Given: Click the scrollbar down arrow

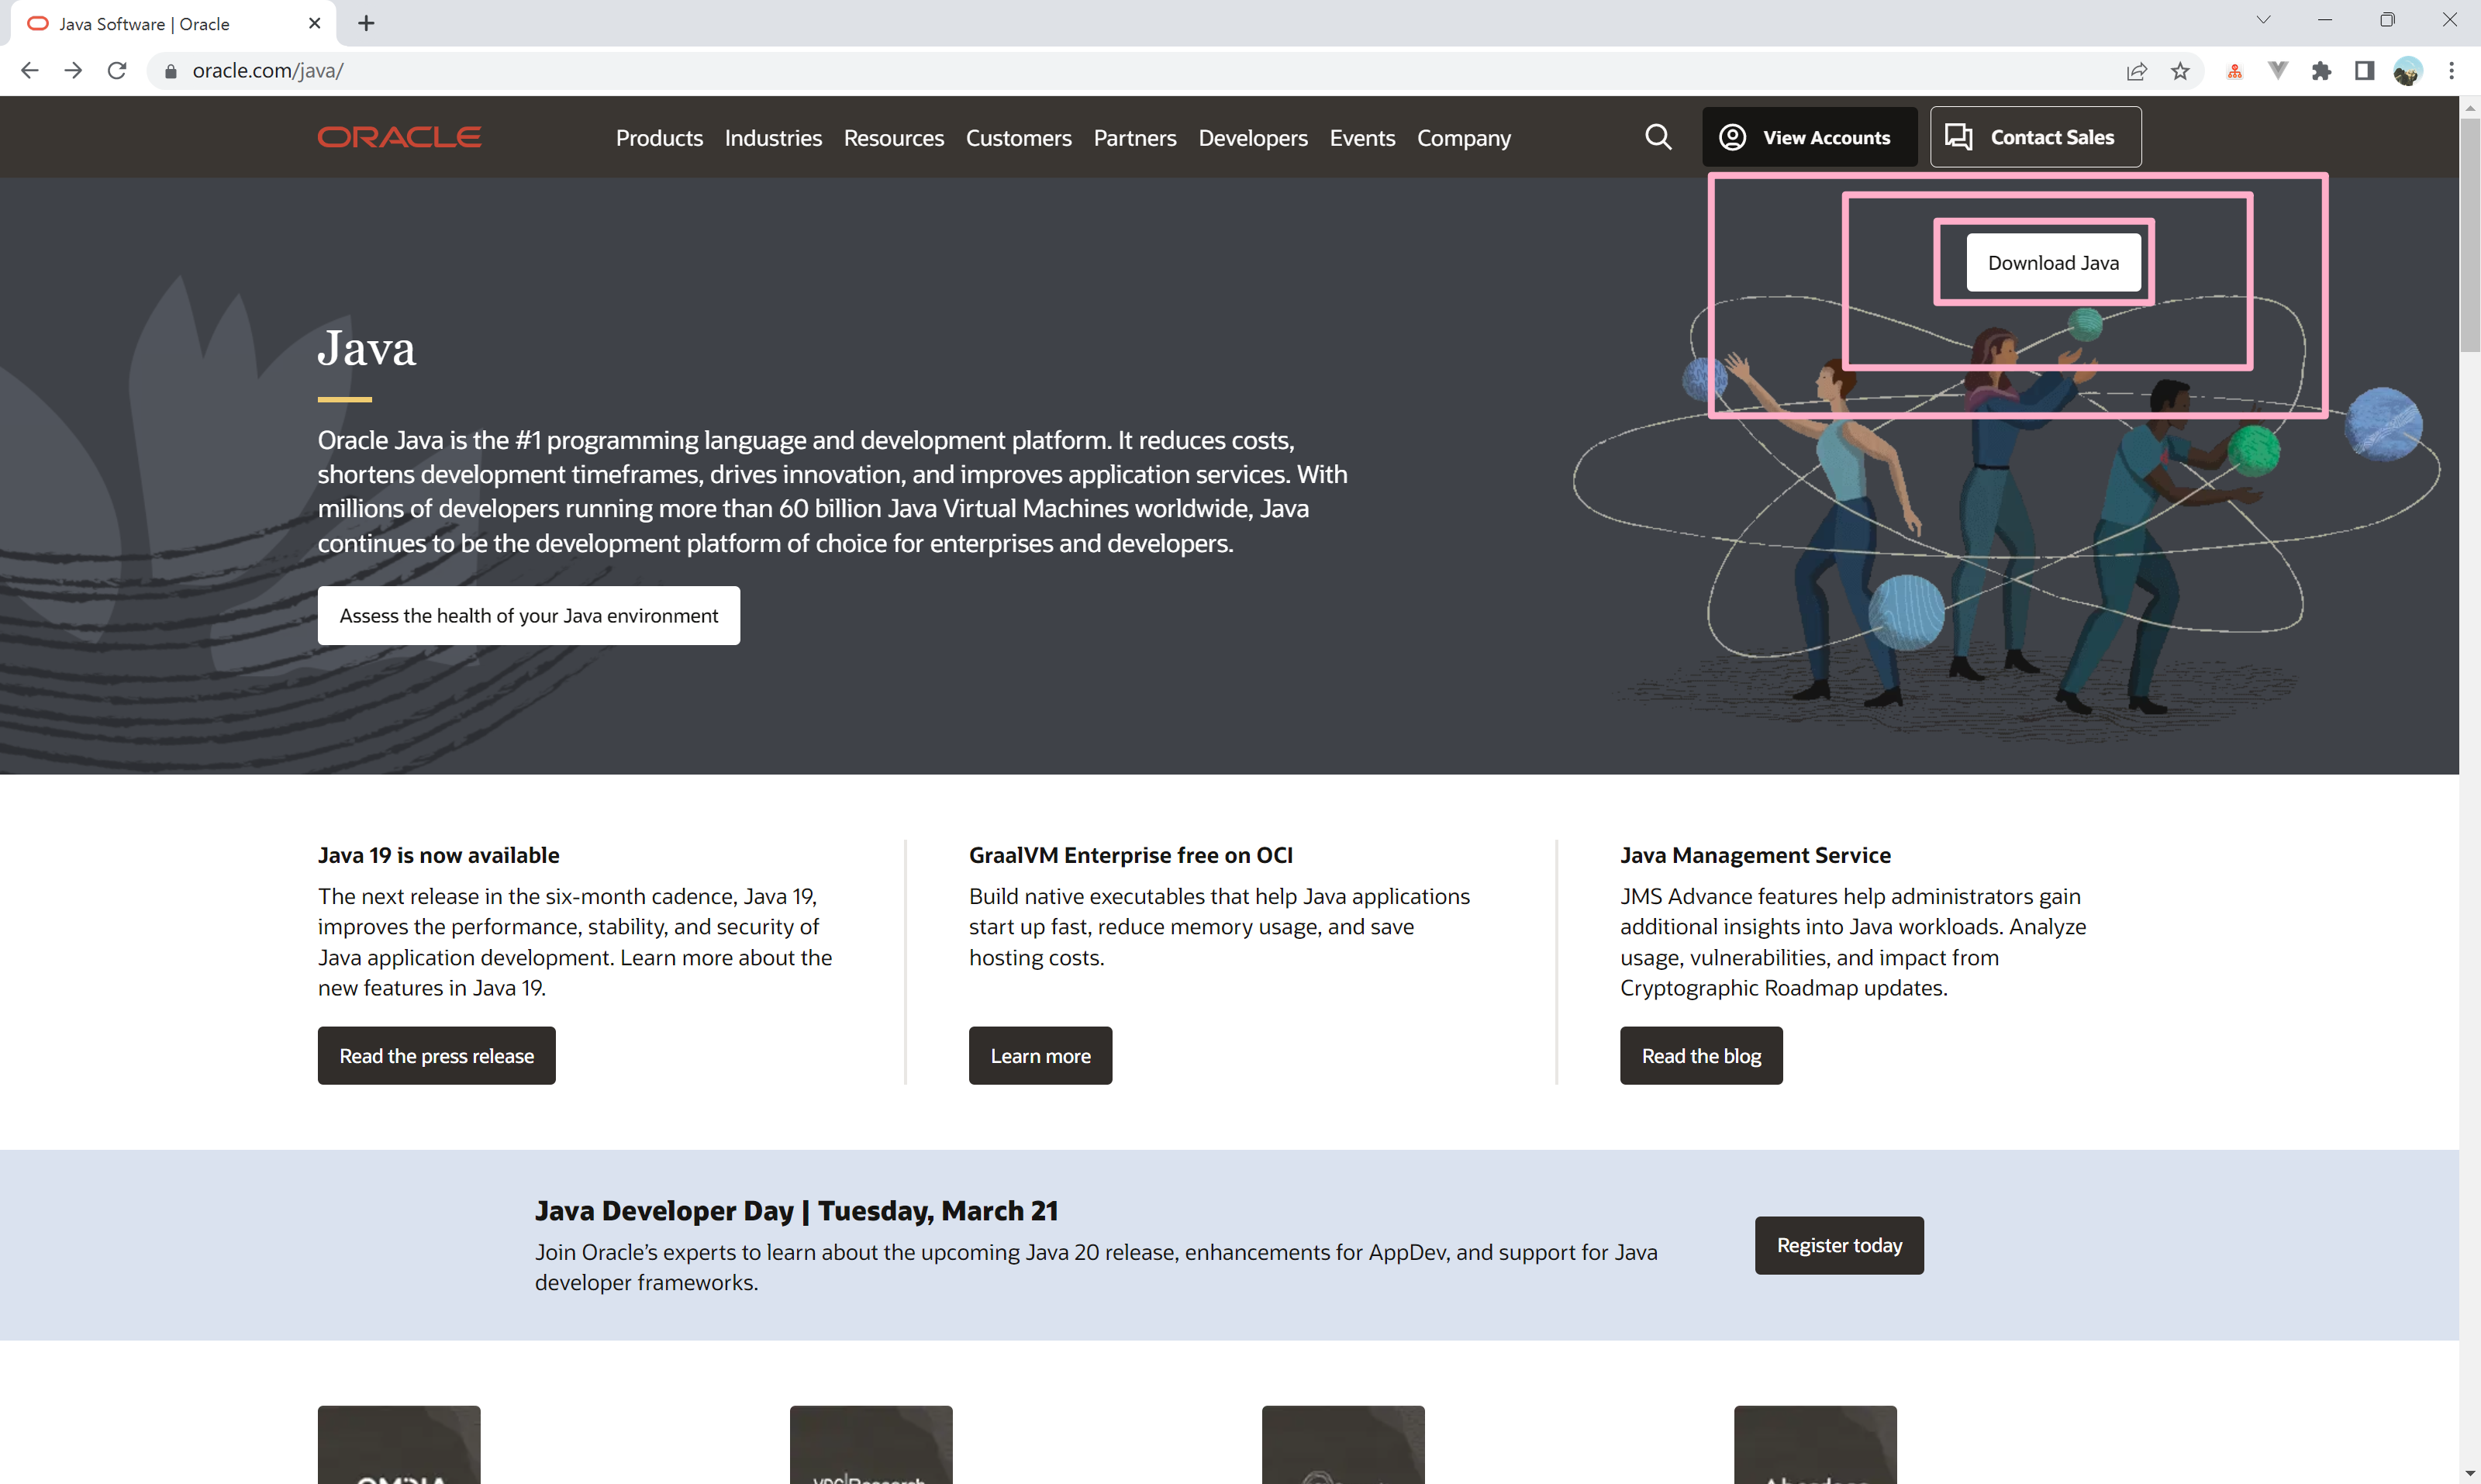Looking at the screenshot, I should point(2470,1474).
